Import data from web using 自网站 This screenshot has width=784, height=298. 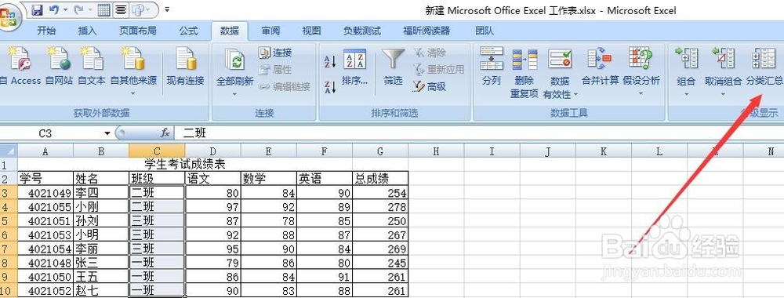click(59, 65)
